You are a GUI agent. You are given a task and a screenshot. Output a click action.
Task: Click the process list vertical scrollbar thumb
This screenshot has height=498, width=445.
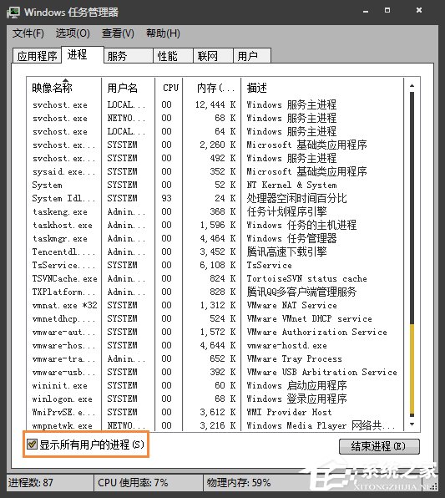click(x=412, y=368)
